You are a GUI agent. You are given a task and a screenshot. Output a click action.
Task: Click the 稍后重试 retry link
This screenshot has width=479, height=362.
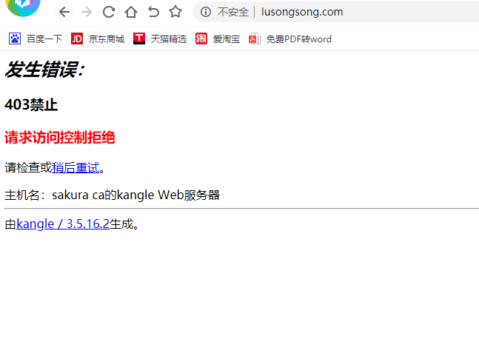76,168
